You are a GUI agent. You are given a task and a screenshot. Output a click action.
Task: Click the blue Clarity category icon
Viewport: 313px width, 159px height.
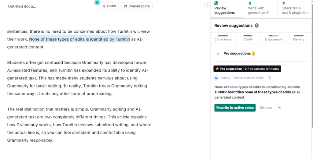[216, 78]
